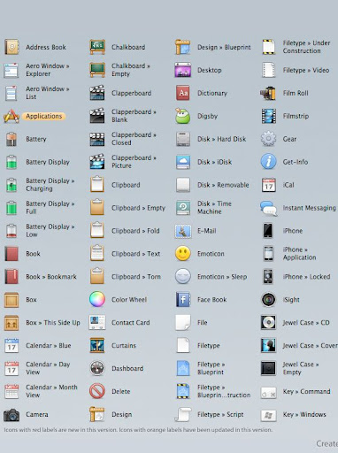
Task: Click the iPhone Locked icon
Action: click(x=268, y=277)
